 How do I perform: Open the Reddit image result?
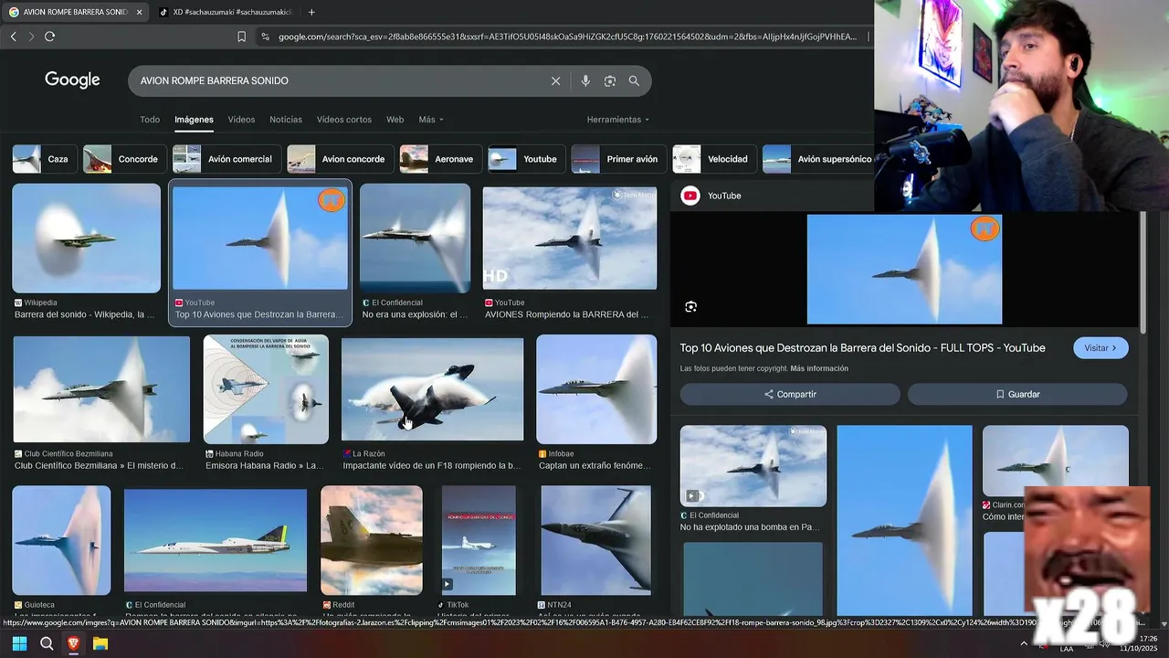372,540
